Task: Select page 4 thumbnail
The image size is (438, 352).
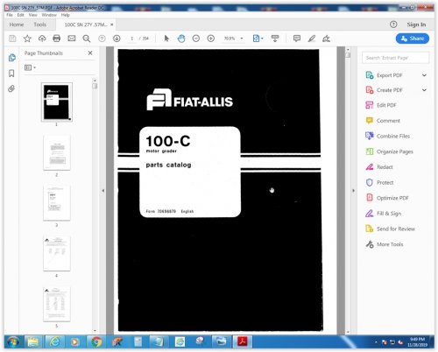Action: click(57, 253)
